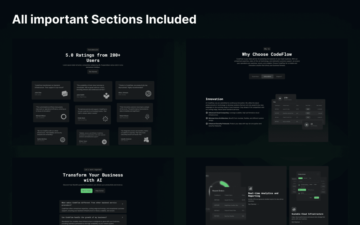Click the green Get in Touch button
The height and width of the screenshot is (225, 360).
click(87, 191)
